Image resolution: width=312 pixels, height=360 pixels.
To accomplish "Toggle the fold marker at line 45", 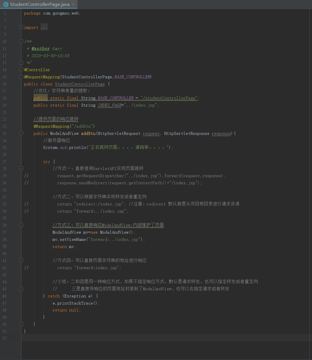I will (x=21, y=288).
